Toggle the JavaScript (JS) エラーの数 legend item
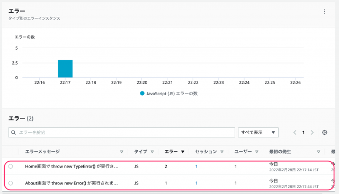The height and width of the screenshot is (194, 339). click(169, 94)
